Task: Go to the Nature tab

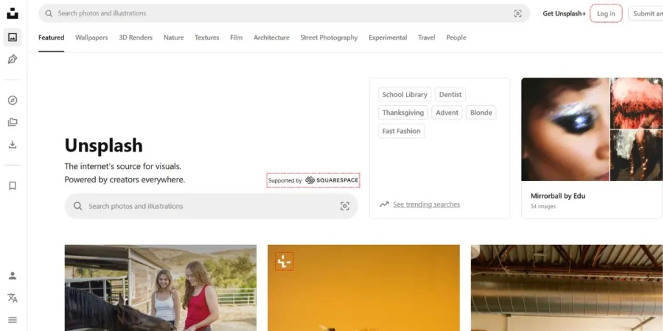Action: coord(174,37)
